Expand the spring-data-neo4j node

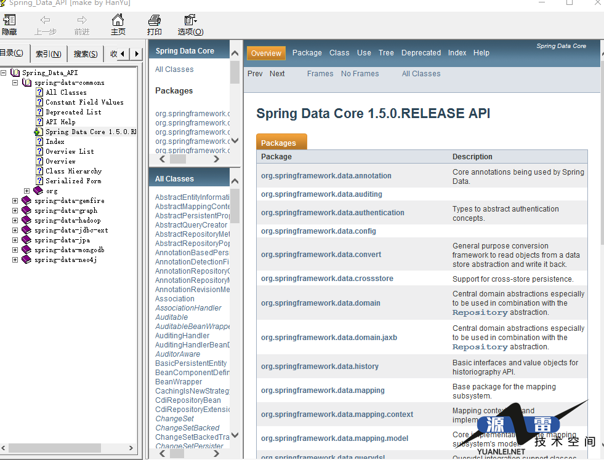coord(15,260)
